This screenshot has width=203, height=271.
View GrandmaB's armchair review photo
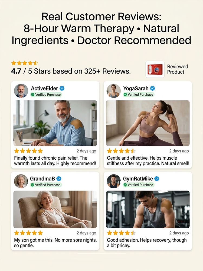point(55,209)
